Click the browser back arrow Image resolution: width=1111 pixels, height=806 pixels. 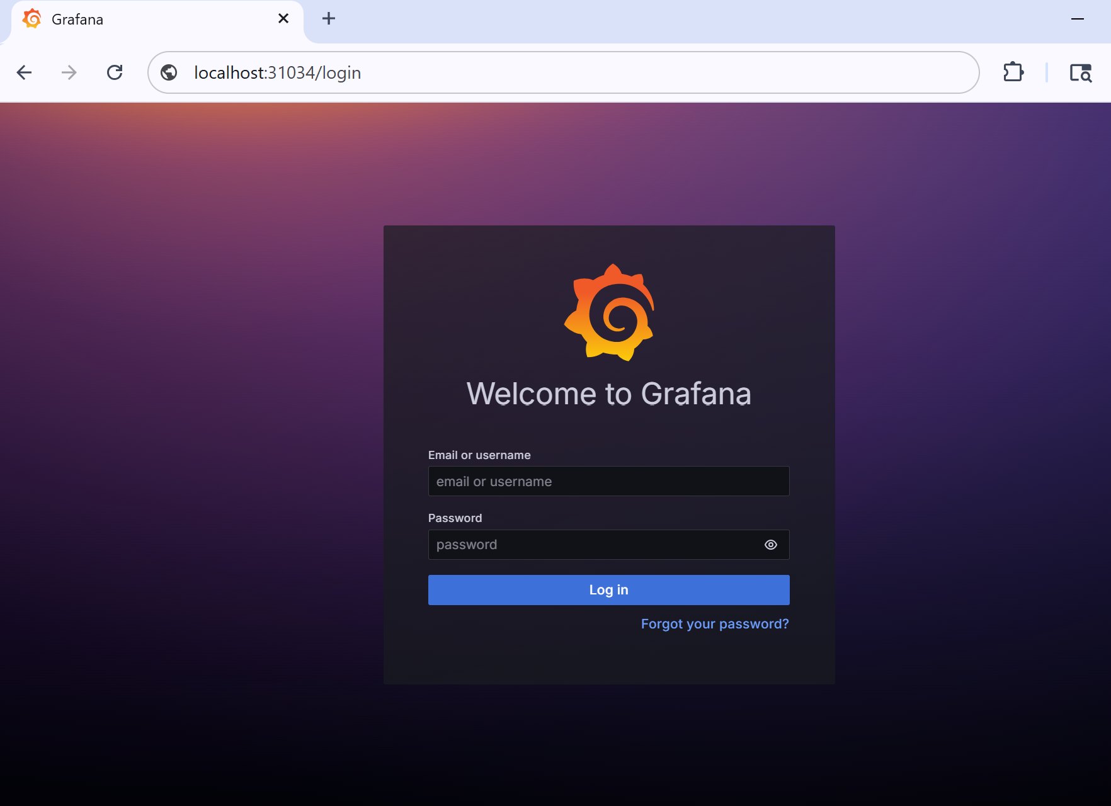(24, 72)
